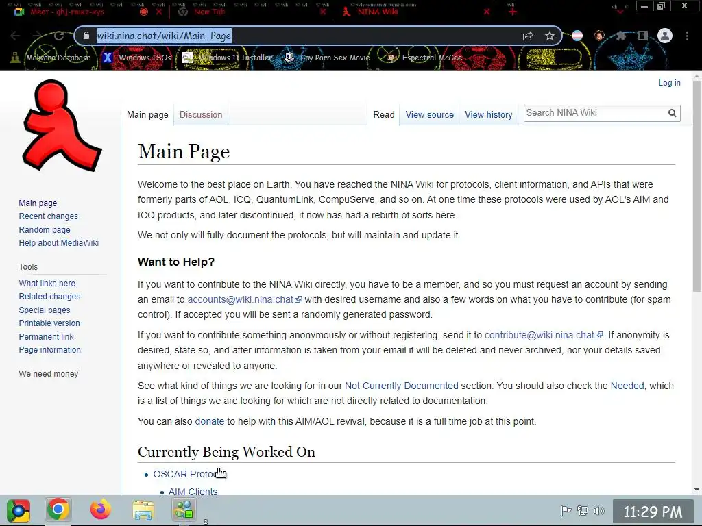
Task: Click the Log in link
Action: point(669,83)
